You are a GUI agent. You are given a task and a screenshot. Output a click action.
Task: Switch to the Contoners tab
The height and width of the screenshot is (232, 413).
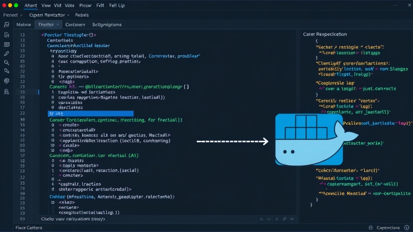coord(75,25)
